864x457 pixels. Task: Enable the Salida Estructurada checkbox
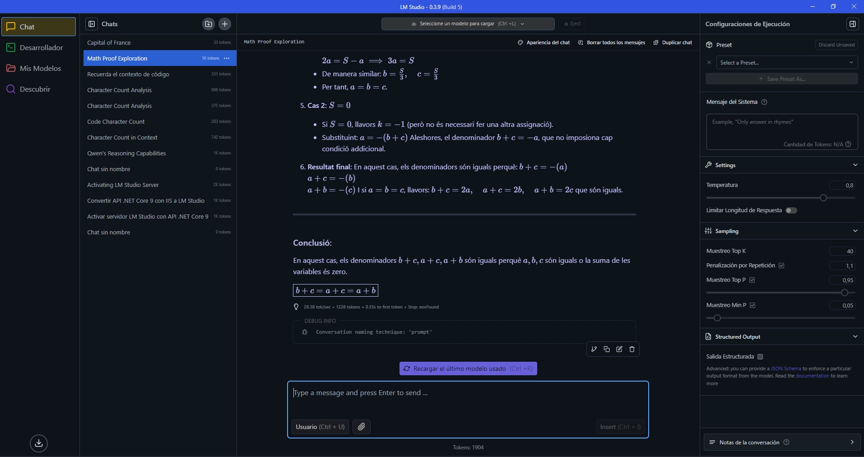point(760,357)
